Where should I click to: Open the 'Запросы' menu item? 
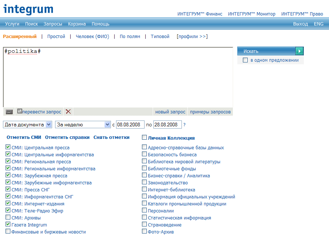point(53,24)
